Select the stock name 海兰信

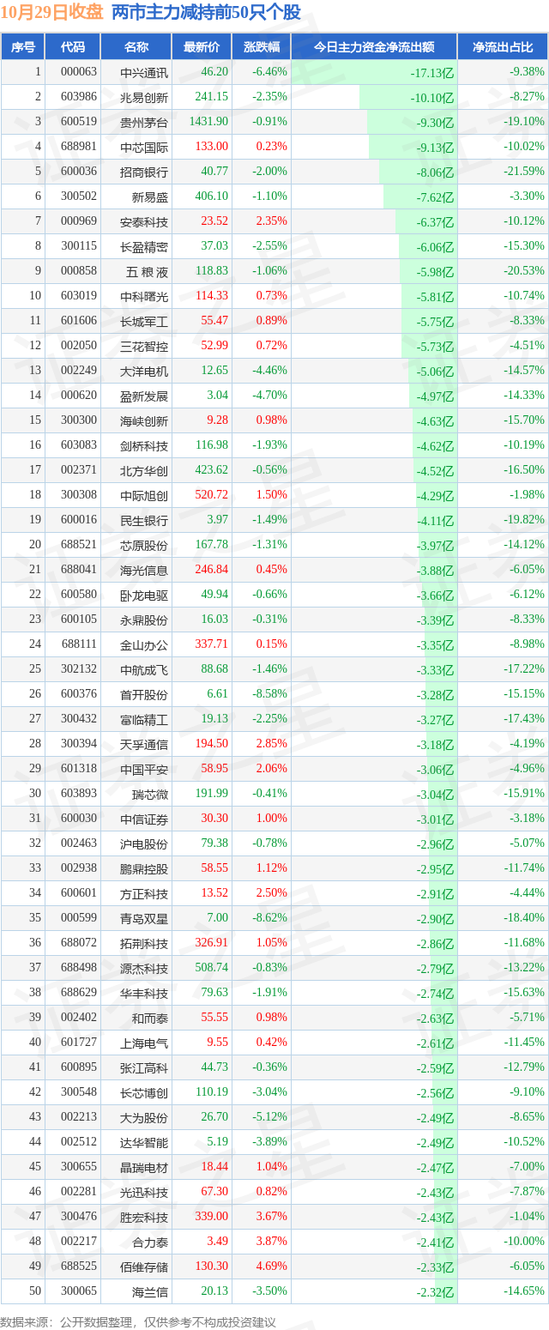tap(150, 1292)
